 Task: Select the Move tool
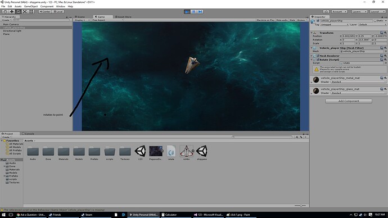pos(12,12)
